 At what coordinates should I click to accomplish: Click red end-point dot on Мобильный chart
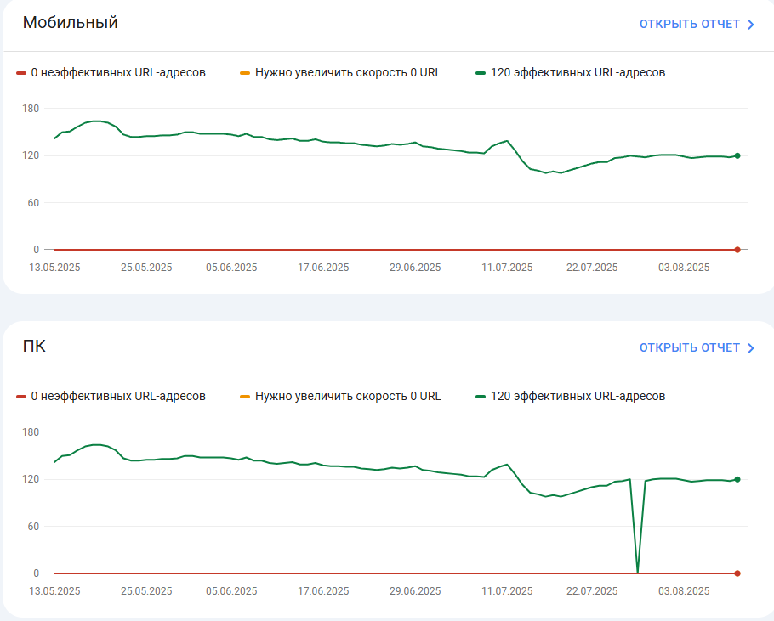coord(737,250)
